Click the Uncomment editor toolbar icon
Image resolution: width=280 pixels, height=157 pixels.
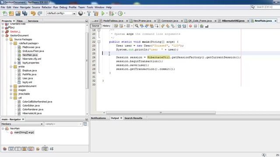coord(207,26)
